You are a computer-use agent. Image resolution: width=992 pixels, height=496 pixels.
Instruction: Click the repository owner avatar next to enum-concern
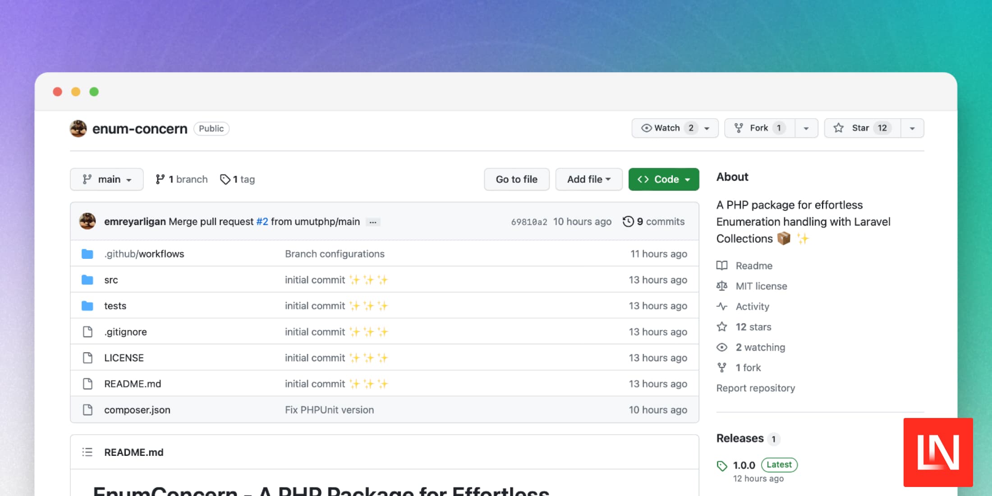click(x=78, y=129)
